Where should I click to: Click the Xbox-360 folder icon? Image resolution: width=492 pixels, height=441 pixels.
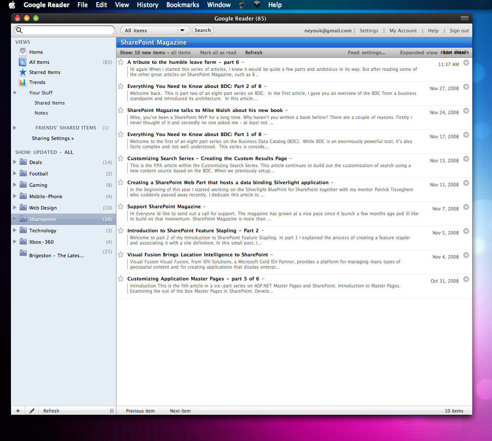pos(23,241)
